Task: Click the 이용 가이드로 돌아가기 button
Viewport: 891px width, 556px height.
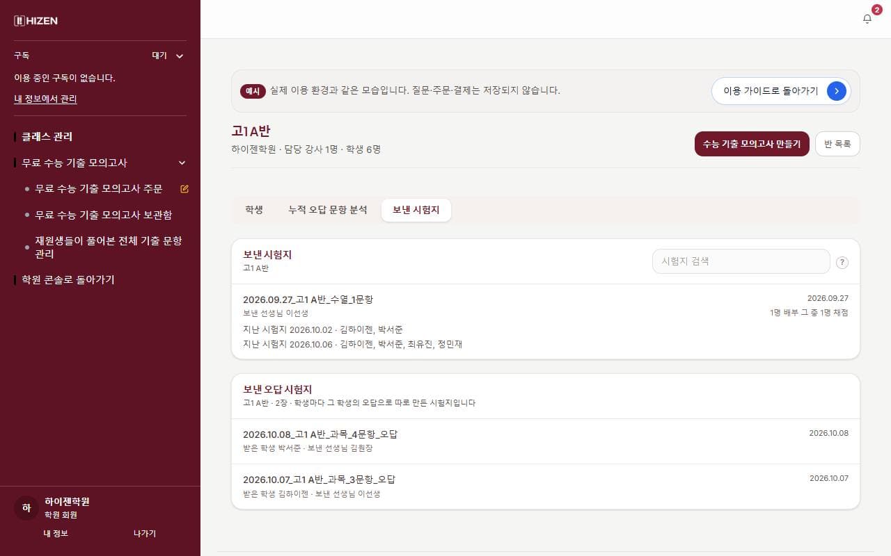Action: (x=781, y=90)
